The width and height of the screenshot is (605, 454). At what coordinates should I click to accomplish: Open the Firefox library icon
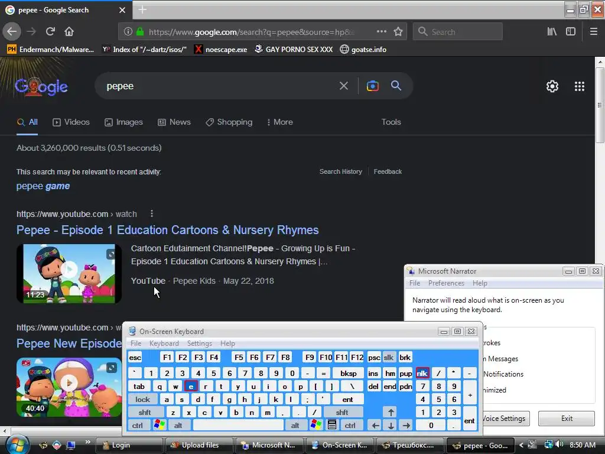(x=552, y=32)
